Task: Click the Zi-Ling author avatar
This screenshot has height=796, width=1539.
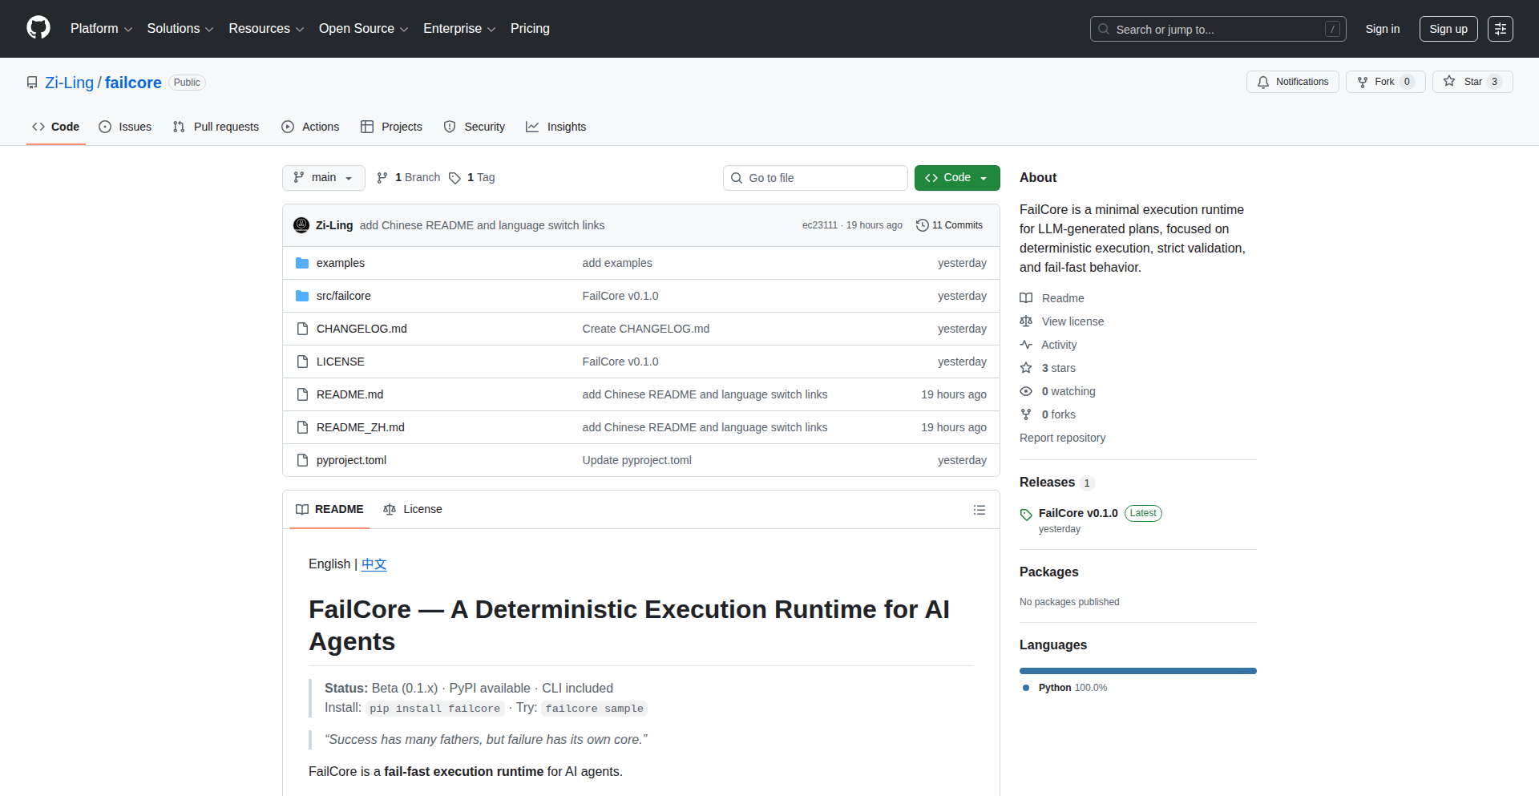Action: coord(301,225)
